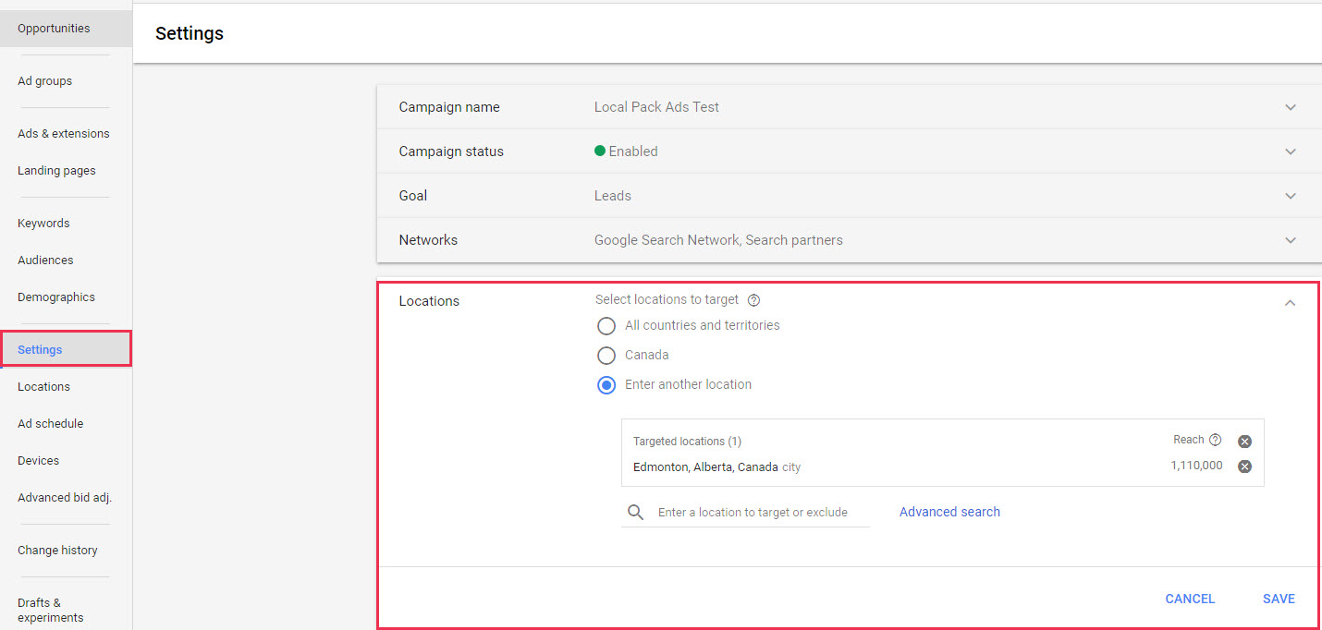Open Keywords in the left sidebar
1322x630 pixels.
point(43,224)
